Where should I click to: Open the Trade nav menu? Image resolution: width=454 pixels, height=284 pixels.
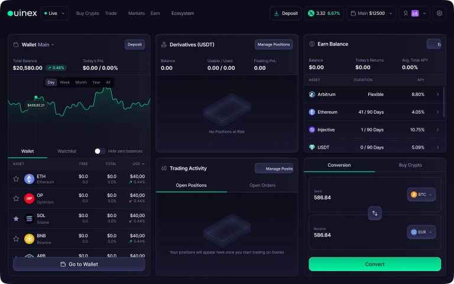pos(111,14)
